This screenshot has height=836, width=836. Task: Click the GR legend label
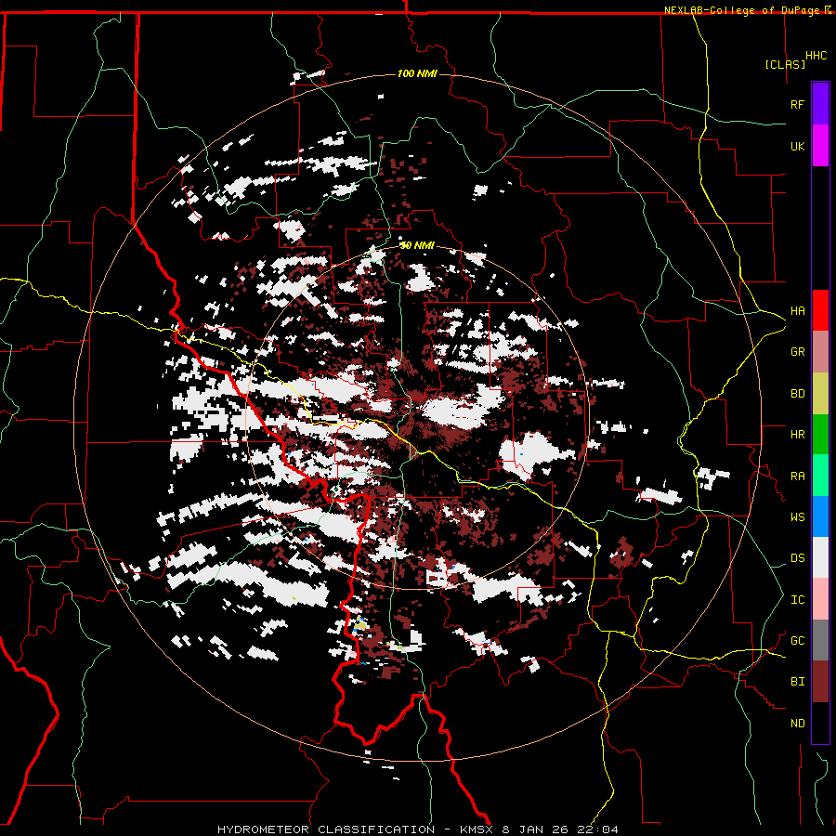(x=797, y=352)
